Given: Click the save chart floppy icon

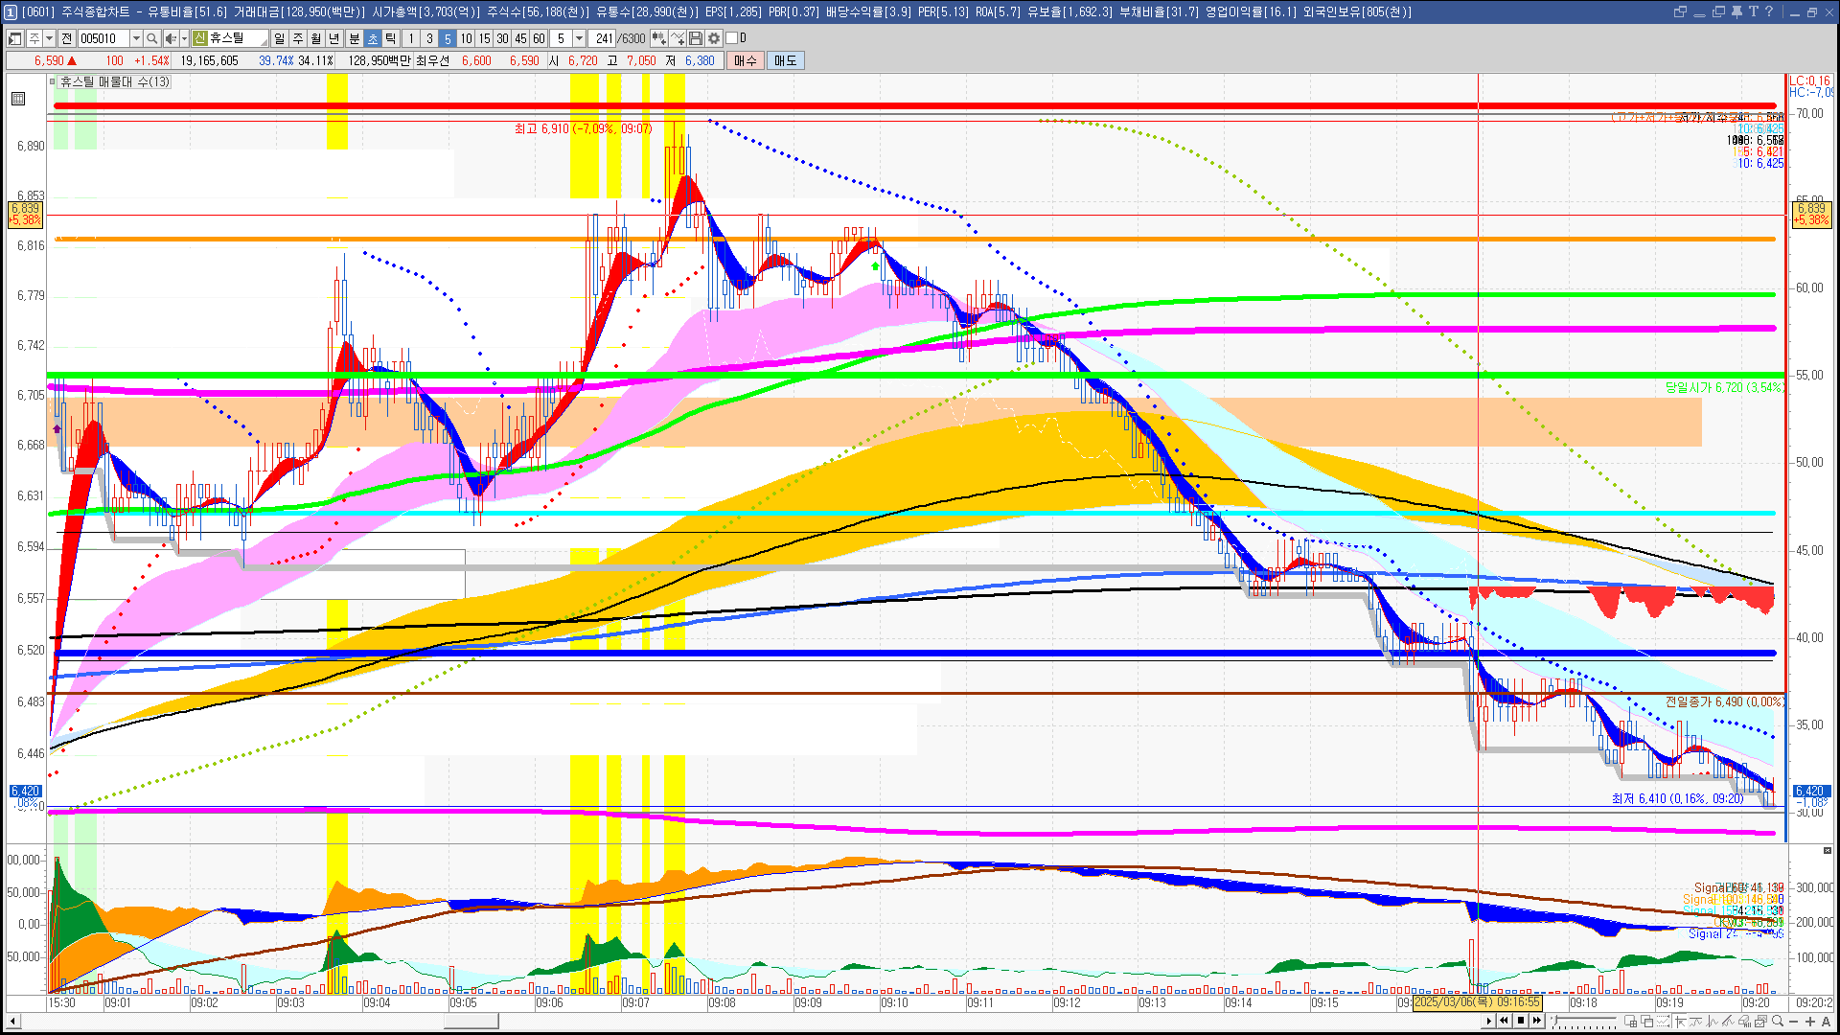Looking at the screenshot, I should pos(696,38).
